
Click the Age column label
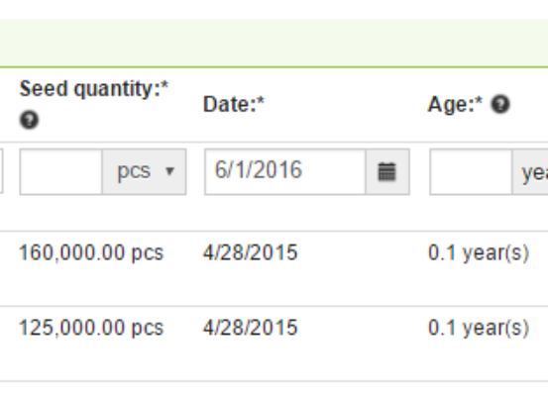coord(455,104)
